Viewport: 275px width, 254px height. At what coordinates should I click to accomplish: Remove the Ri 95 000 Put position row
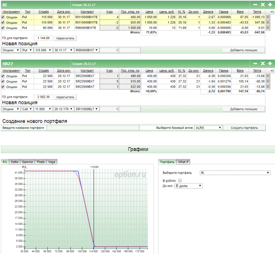pos(268,28)
